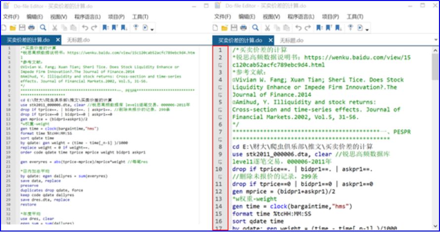Click line 'sort qdate time' in right editor

[x=258, y=221]
